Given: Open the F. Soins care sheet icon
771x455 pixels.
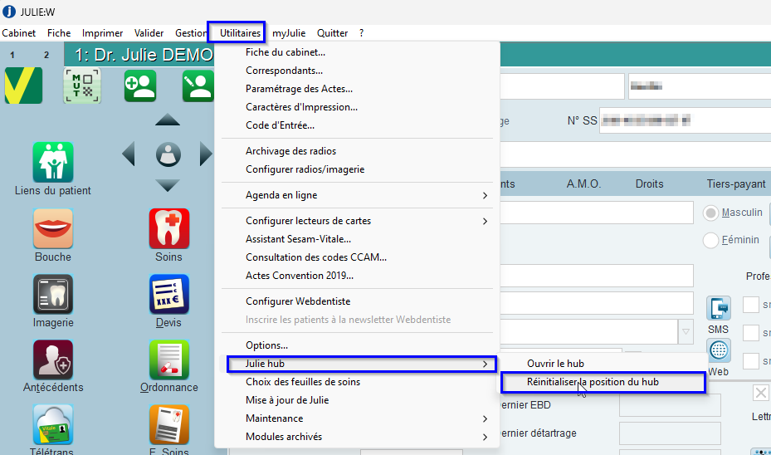Looking at the screenshot, I should coord(169,424).
